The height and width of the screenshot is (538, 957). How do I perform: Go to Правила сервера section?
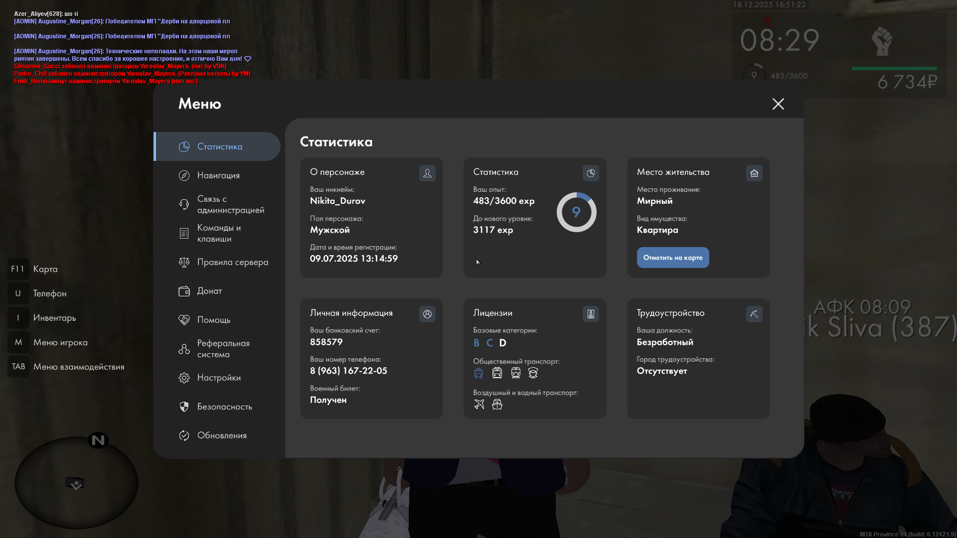click(x=232, y=262)
